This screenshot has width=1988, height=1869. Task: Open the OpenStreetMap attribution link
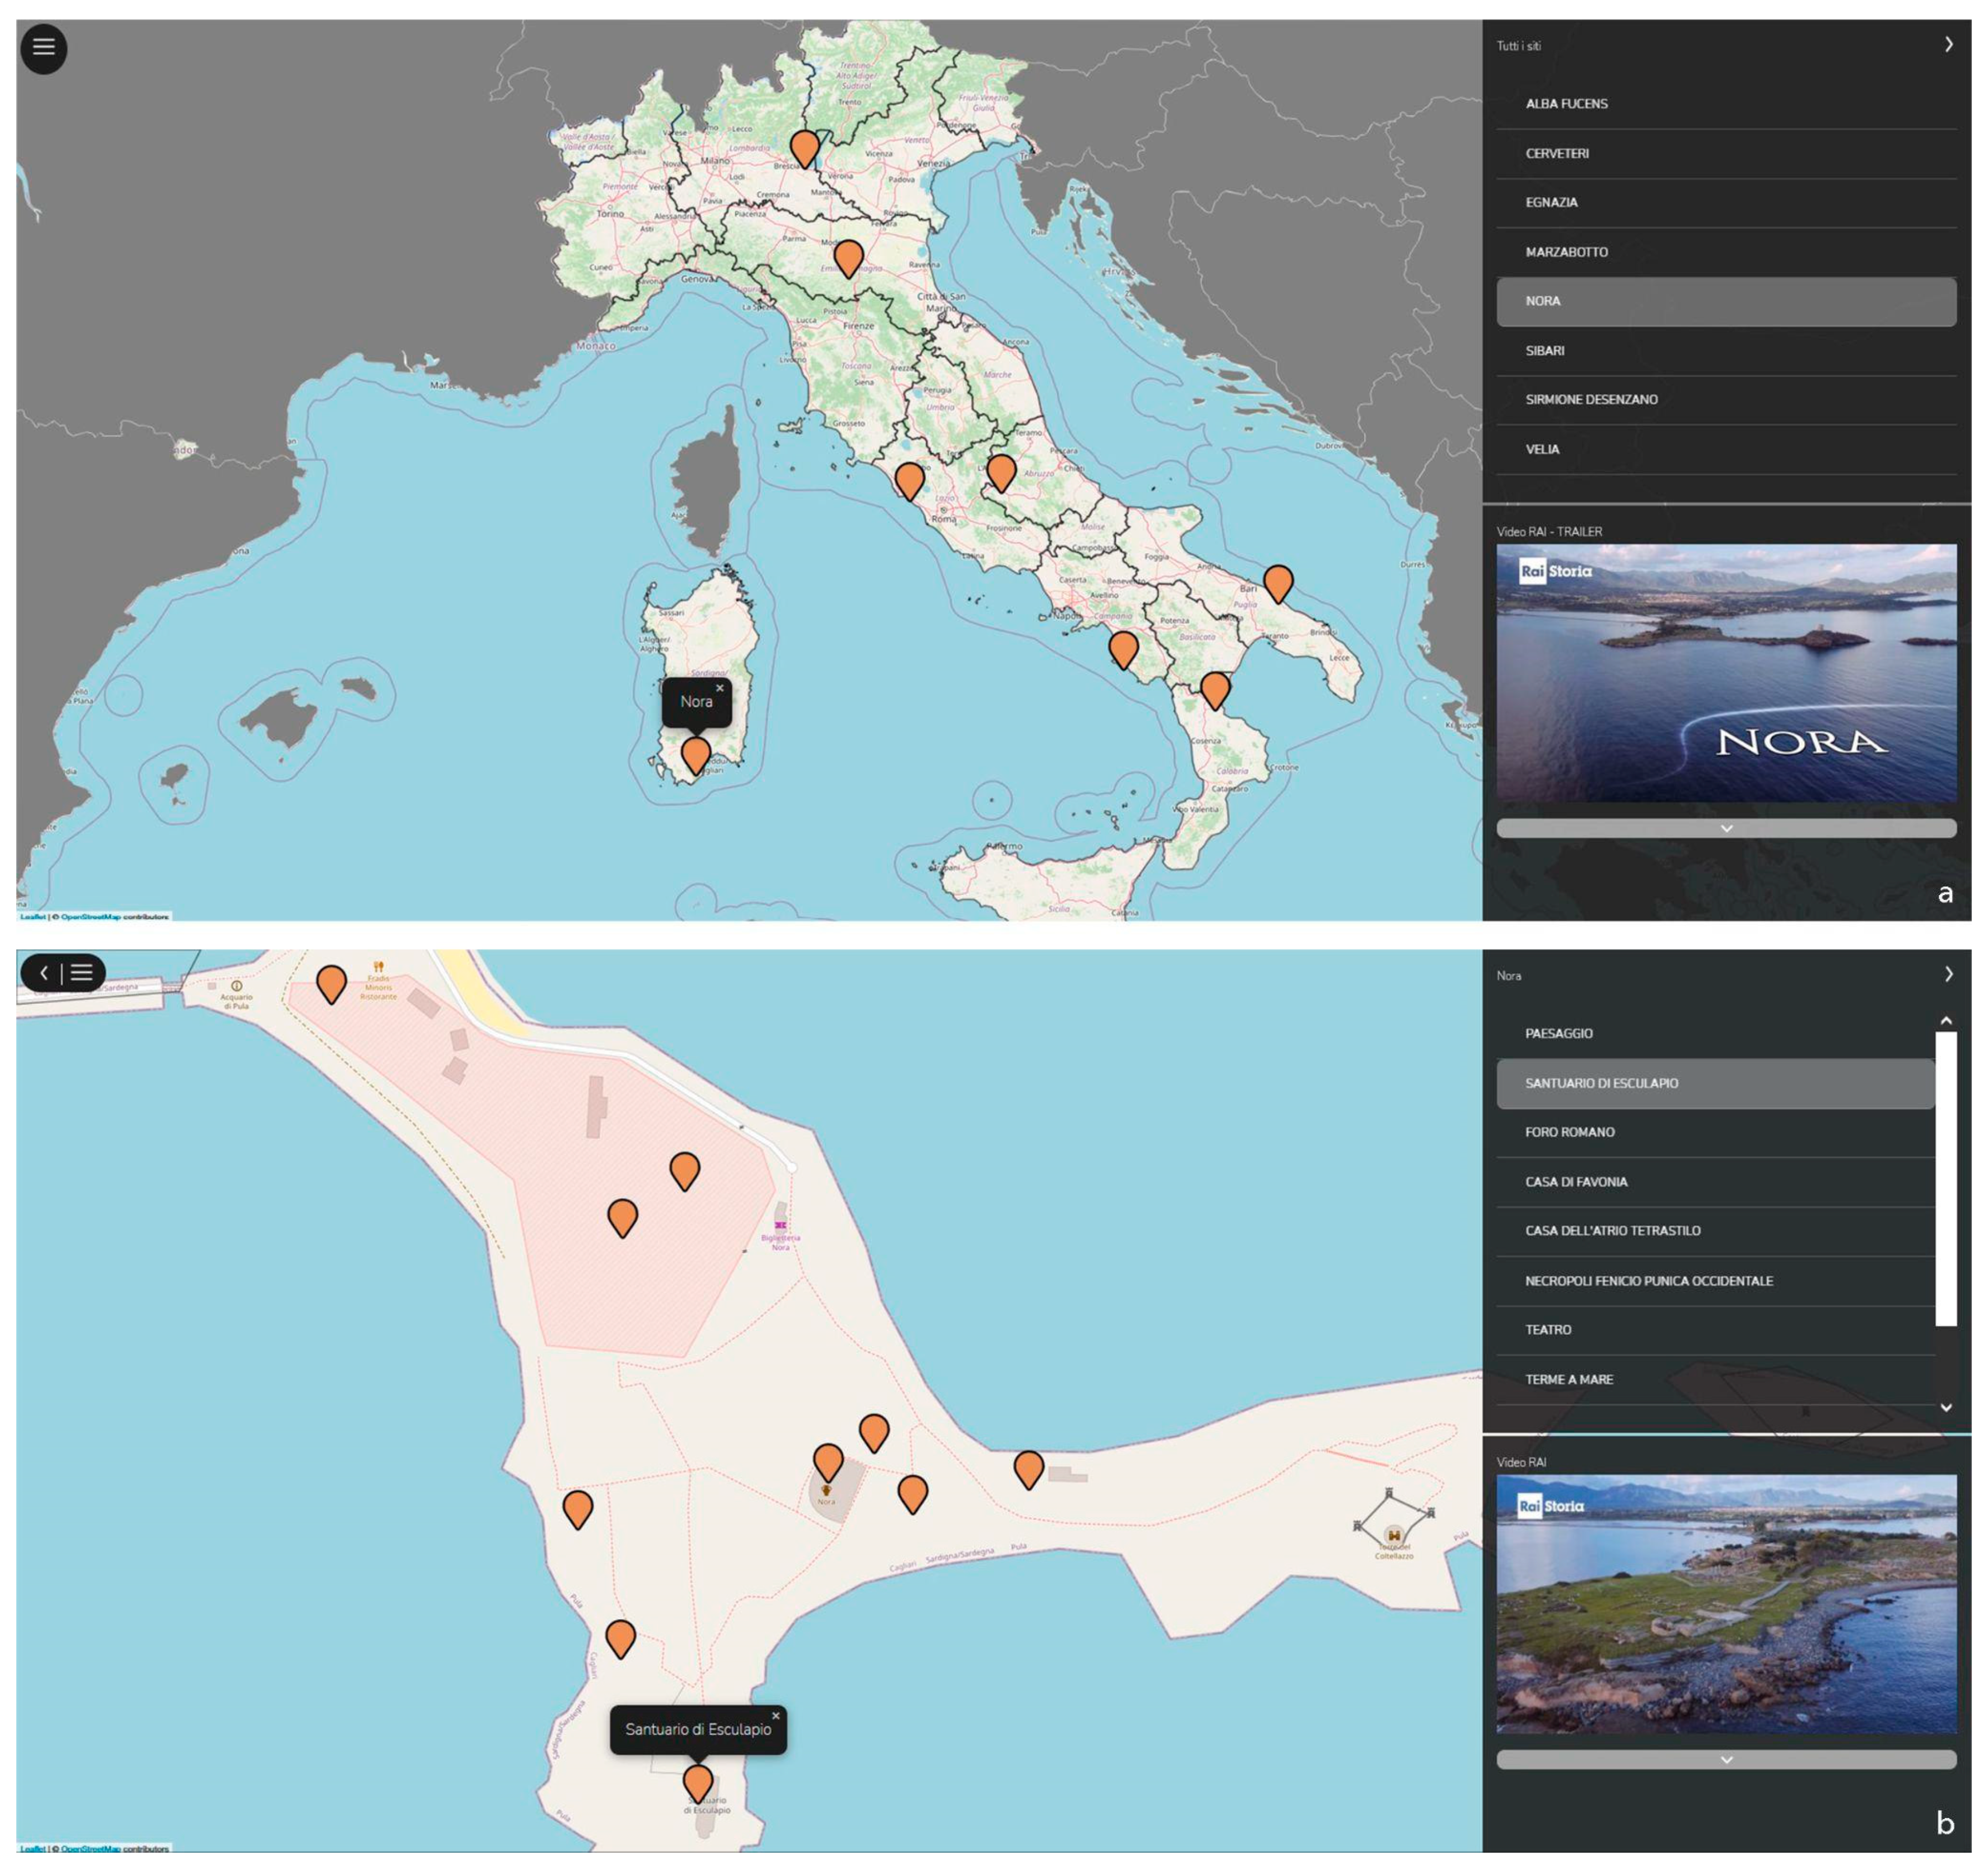90,916
